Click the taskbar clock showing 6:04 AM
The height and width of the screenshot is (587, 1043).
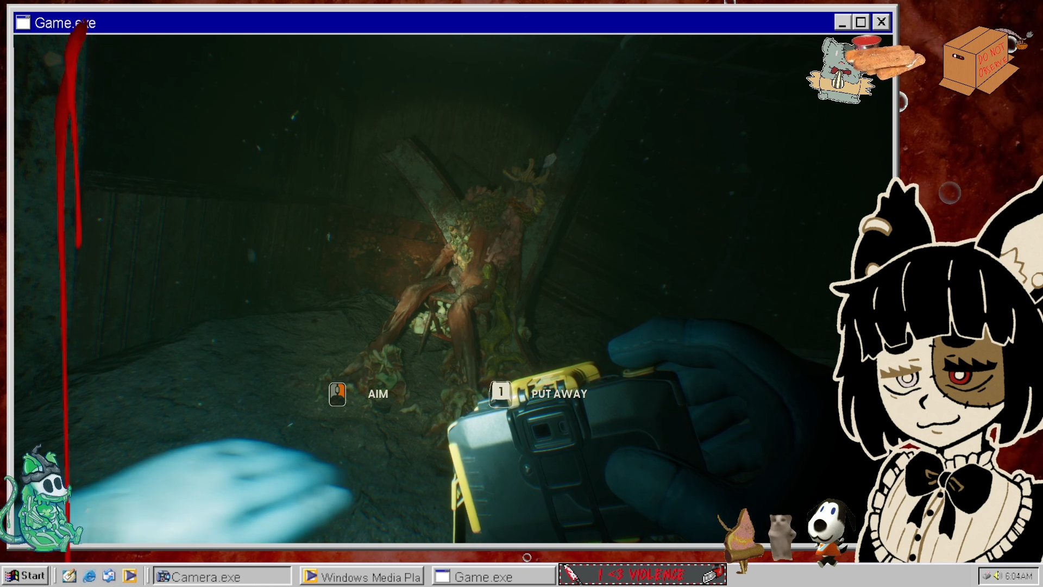point(1019,576)
